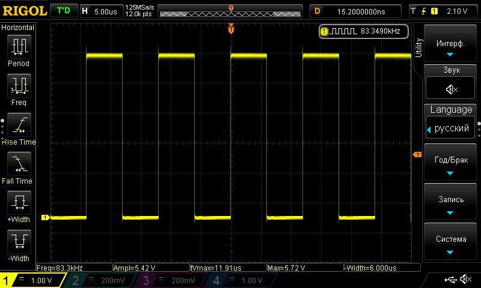Select the Period measurement icon
Viewport: 481px width, 288px height.
coord(19,47)
